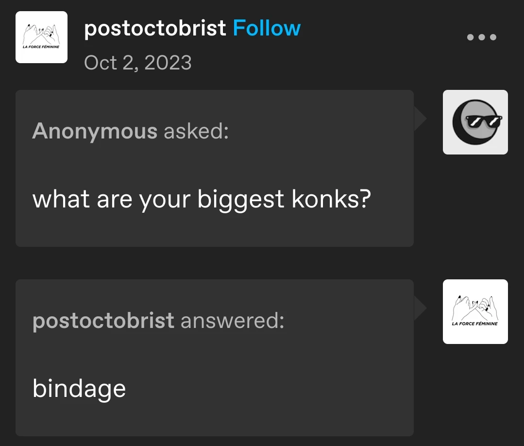Click the answer text "bindage"
The height and width of the screenshot is (446, 524).
pos(79,389)
